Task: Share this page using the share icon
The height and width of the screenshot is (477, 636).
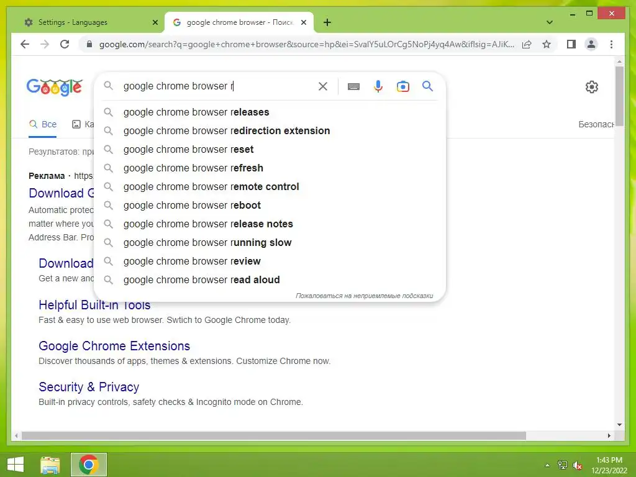Action: click(x=527, y=44)
